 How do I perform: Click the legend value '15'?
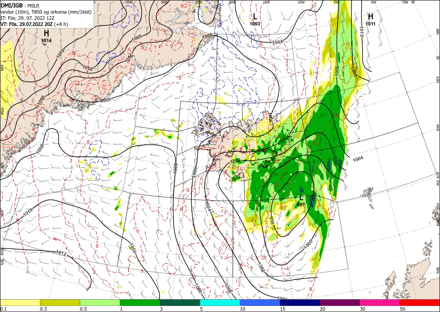point(282,309)
